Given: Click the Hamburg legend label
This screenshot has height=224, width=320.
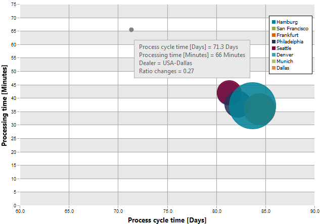Looking at the screenshot, I should click(x=287, y=22).
